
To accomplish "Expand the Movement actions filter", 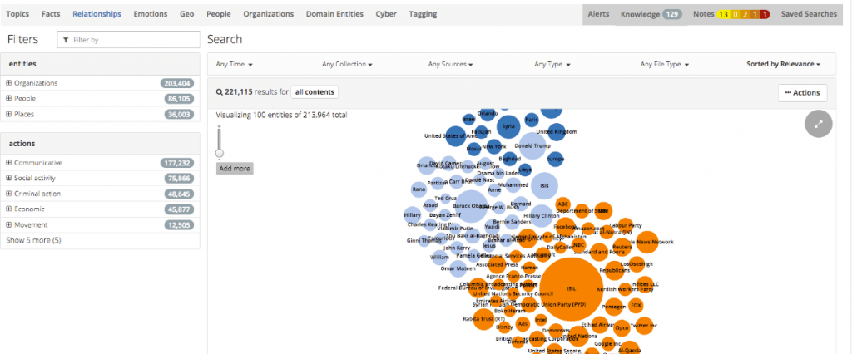I will (8, 224).
